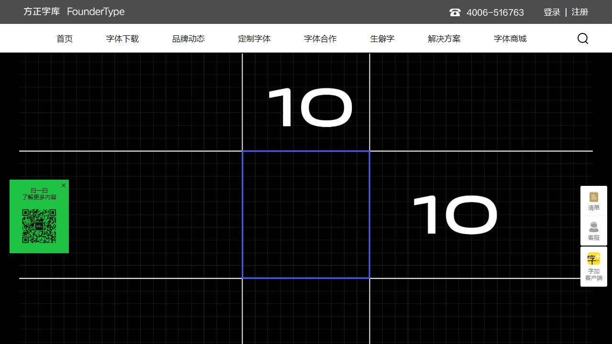Image resolution: width=612 pixels, height=344 pixels.
Task: Click the telephone icon in header
Action: point(455,12)
